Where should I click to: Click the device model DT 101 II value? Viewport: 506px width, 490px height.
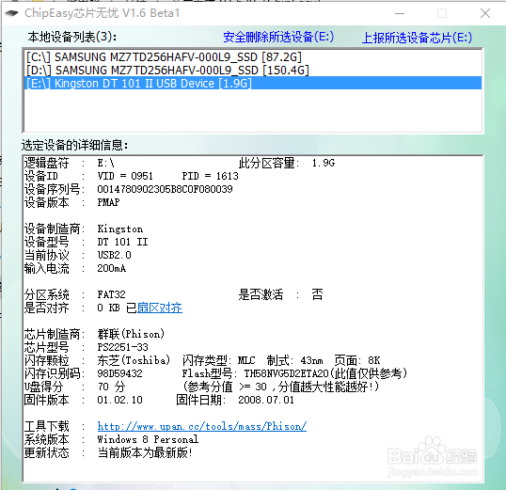pos(122,242)
